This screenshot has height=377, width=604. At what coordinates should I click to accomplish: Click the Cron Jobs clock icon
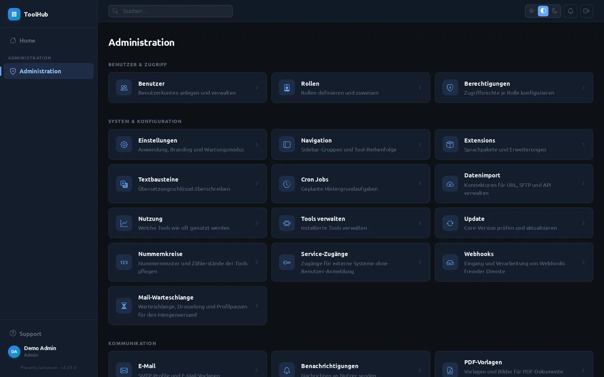[x=287, y=184]
